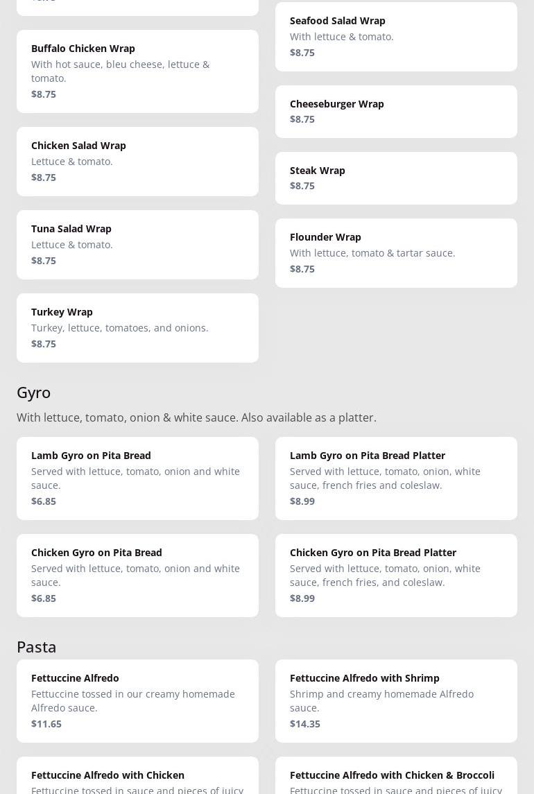Open Lamb Gyro on Pita Bread Platter
This screenshot has height=794, width=534.
[x=396, y=478]
